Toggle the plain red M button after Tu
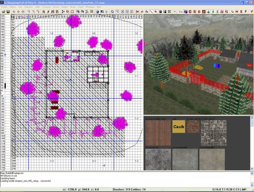Viewport: 254px width, 192px height. [237, 12]
